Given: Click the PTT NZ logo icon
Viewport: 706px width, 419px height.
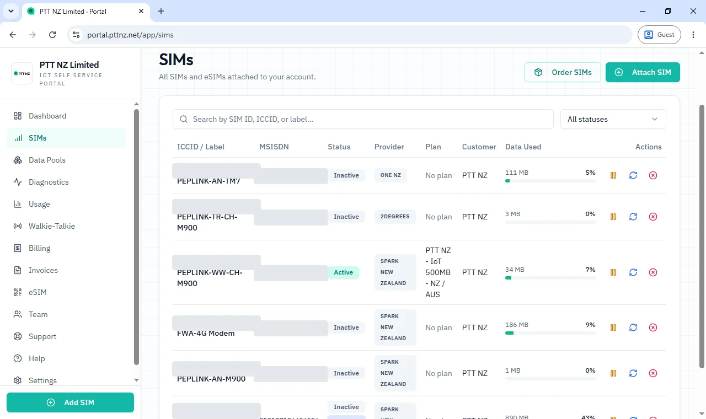Looking at the screenshot, I should pyautogui.click(x=22, y=73).
